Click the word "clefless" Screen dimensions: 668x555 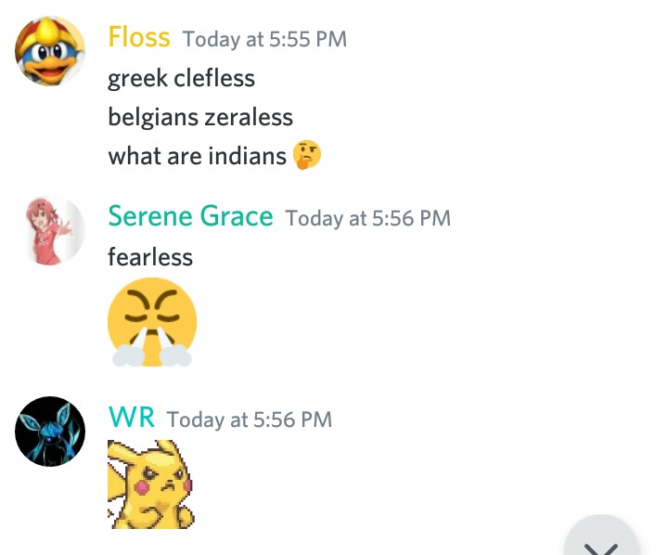tap(214, 78)
